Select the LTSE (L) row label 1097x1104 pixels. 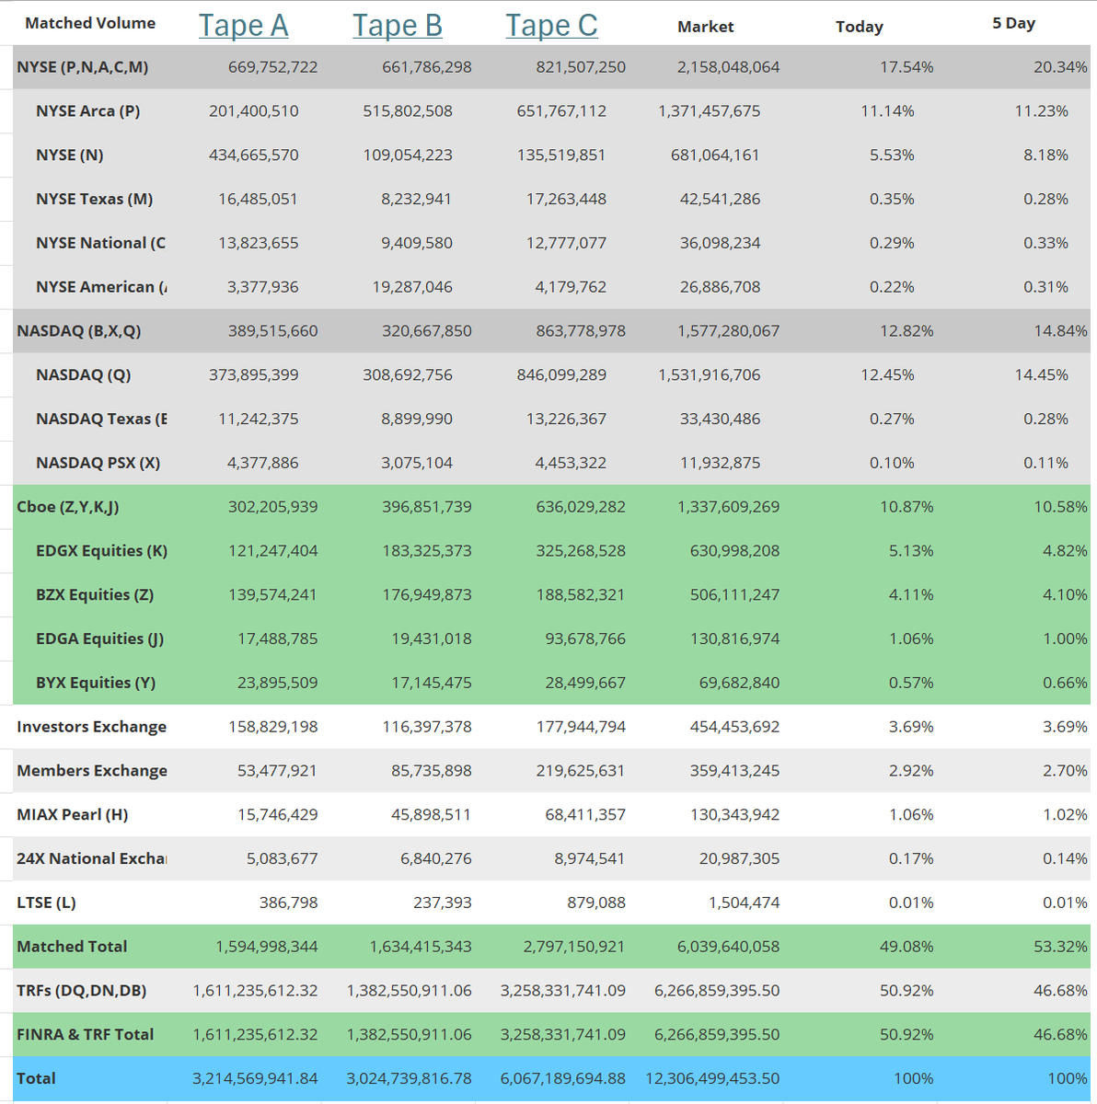point(47,903)
